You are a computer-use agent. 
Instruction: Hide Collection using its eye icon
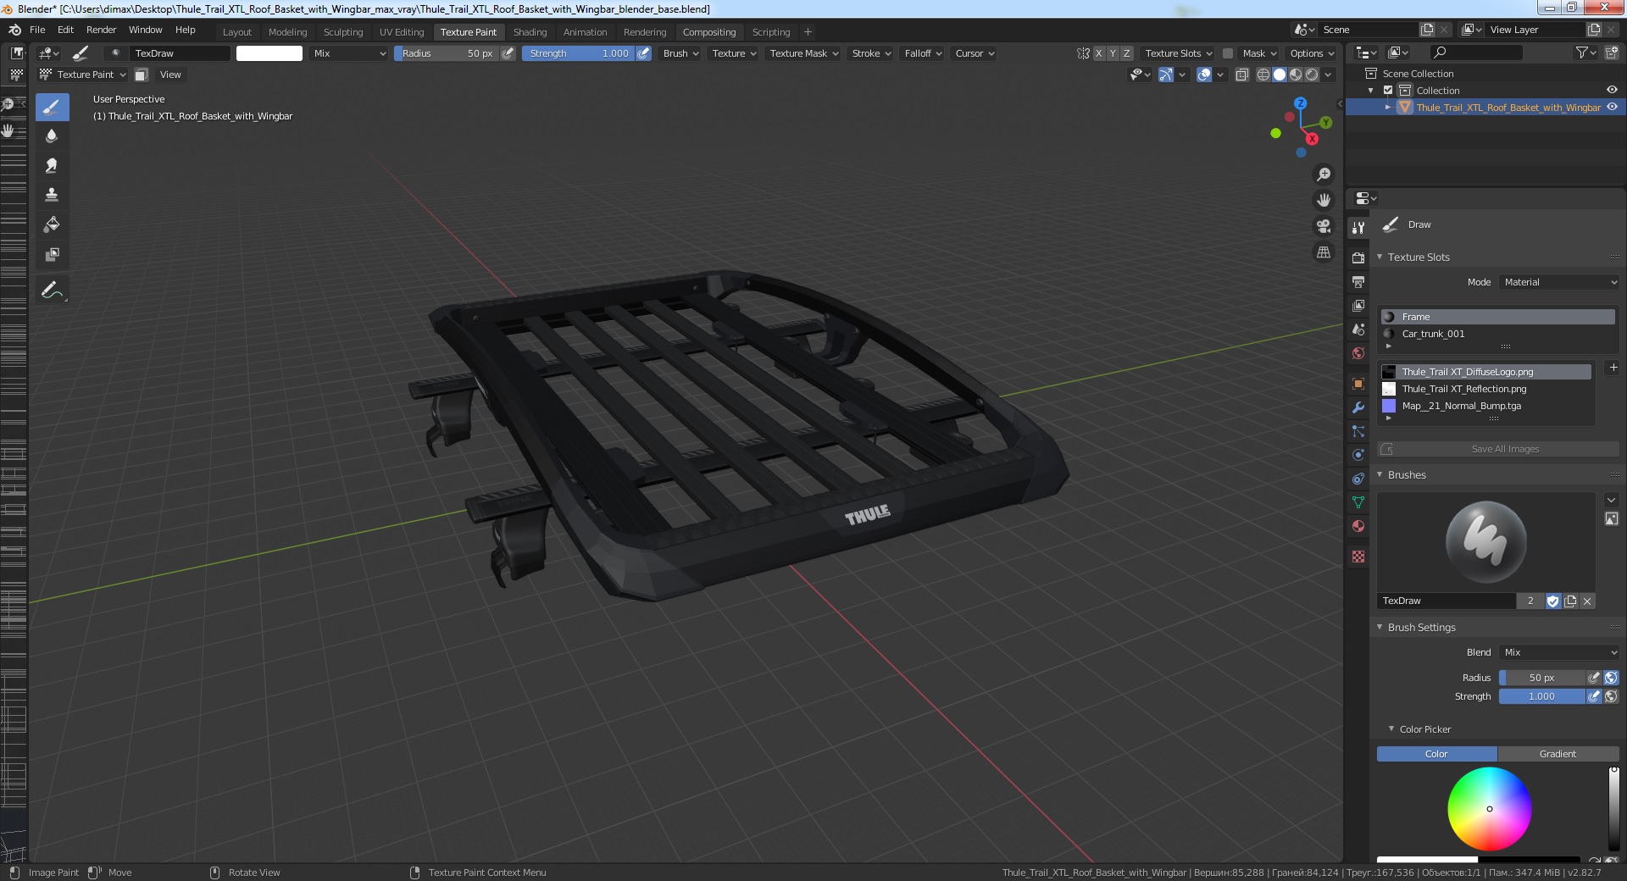[1612, 91]
